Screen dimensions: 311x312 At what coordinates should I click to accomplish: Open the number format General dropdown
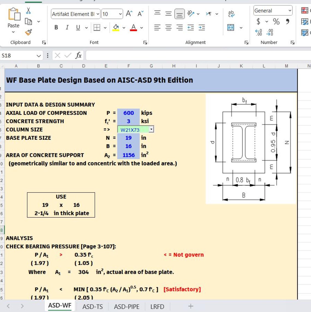coord(290,11)
